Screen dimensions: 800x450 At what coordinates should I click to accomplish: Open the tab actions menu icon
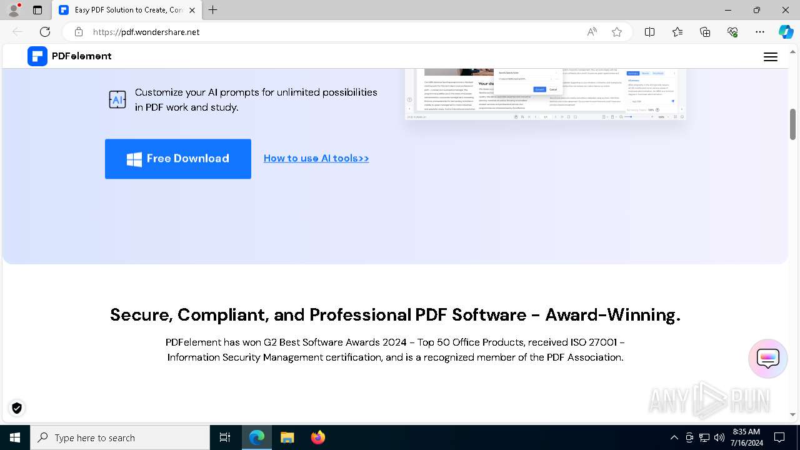(x=37, y=10)
